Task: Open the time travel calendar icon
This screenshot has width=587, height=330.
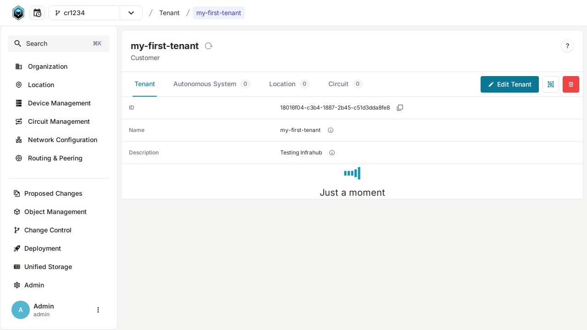Action: coord(37,12)
